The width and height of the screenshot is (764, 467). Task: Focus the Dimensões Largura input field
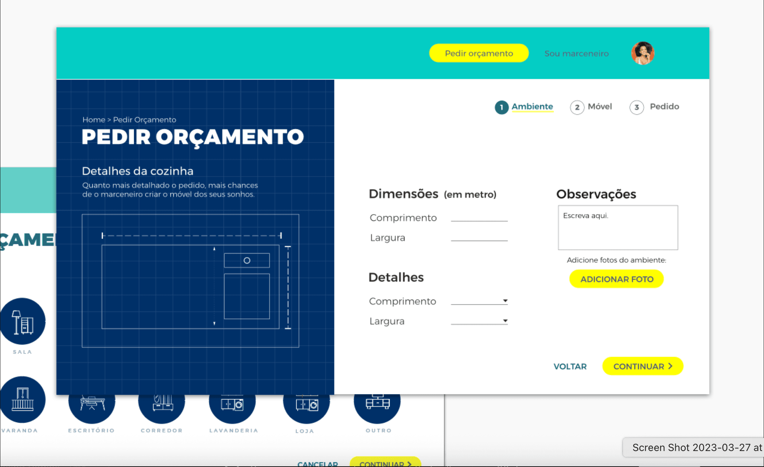point(479,237)
